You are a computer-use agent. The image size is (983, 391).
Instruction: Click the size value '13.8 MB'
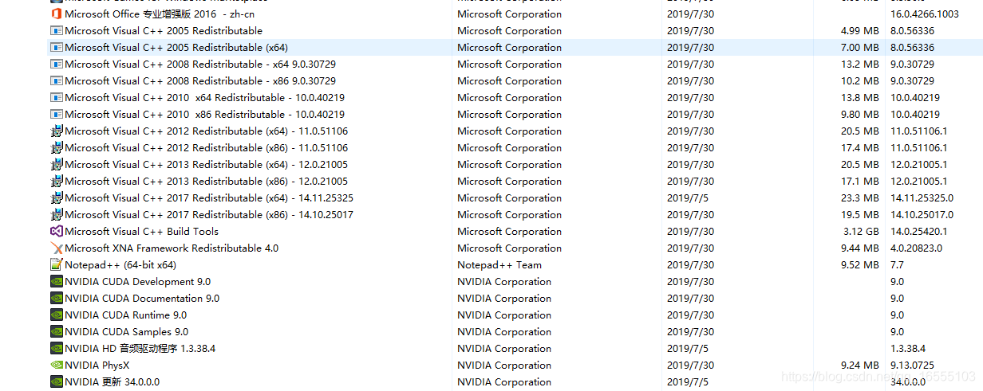pyautogui.click(x=859, y=98)
